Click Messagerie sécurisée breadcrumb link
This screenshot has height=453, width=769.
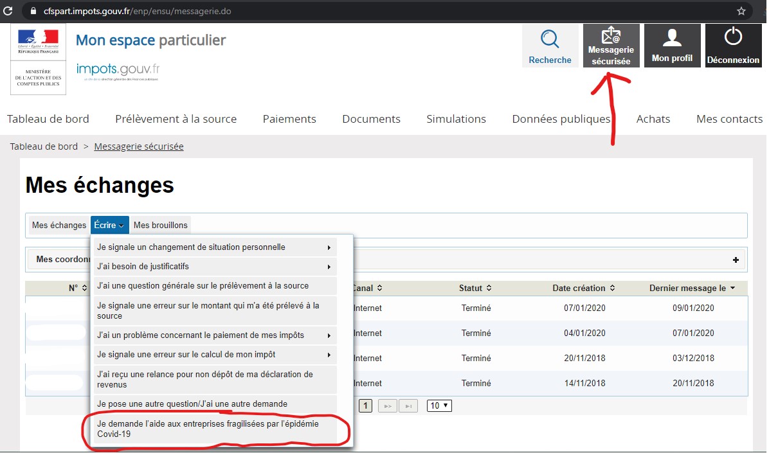(x=139, y=146)
